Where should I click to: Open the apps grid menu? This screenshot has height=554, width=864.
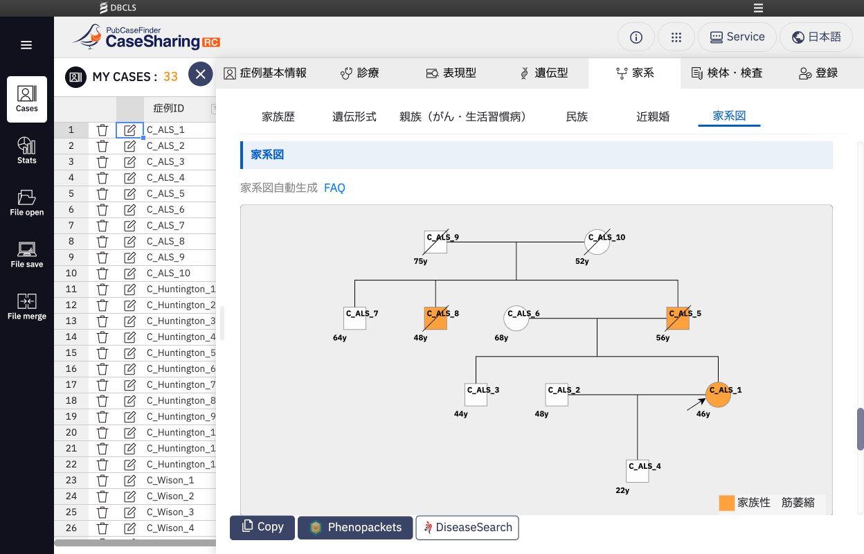pyautogui.click(x=676, y=37)
